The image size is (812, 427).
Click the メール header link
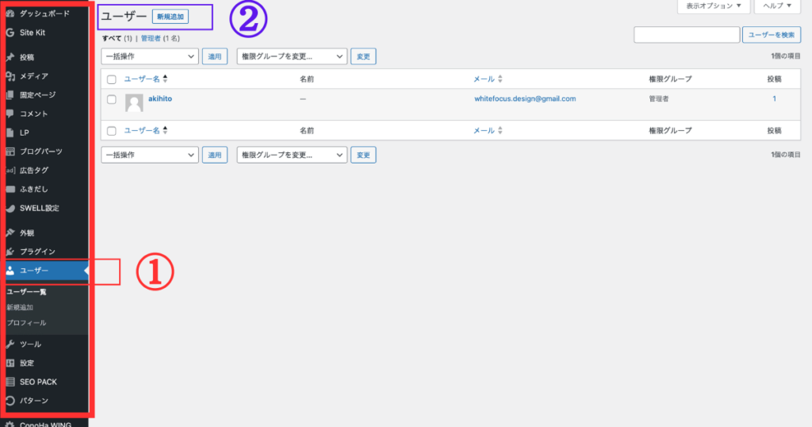[x=485, y=79]
